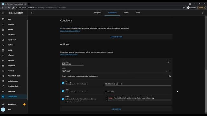Reload the browser page
This screenshot has height=116, width=207.
9,8
